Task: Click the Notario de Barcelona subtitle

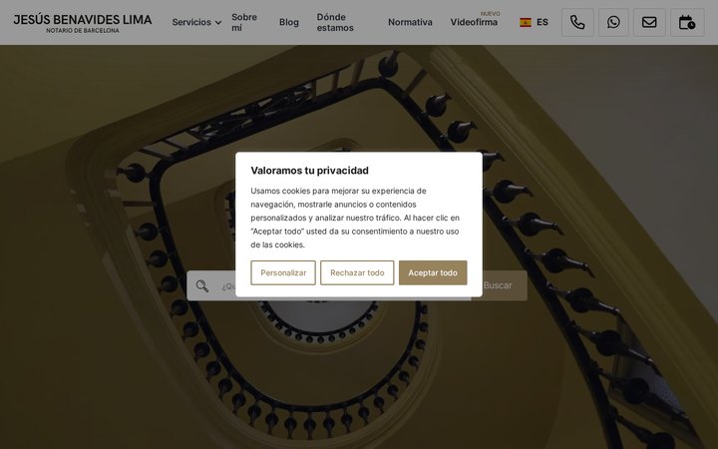Action: click(x=83, y=30)
